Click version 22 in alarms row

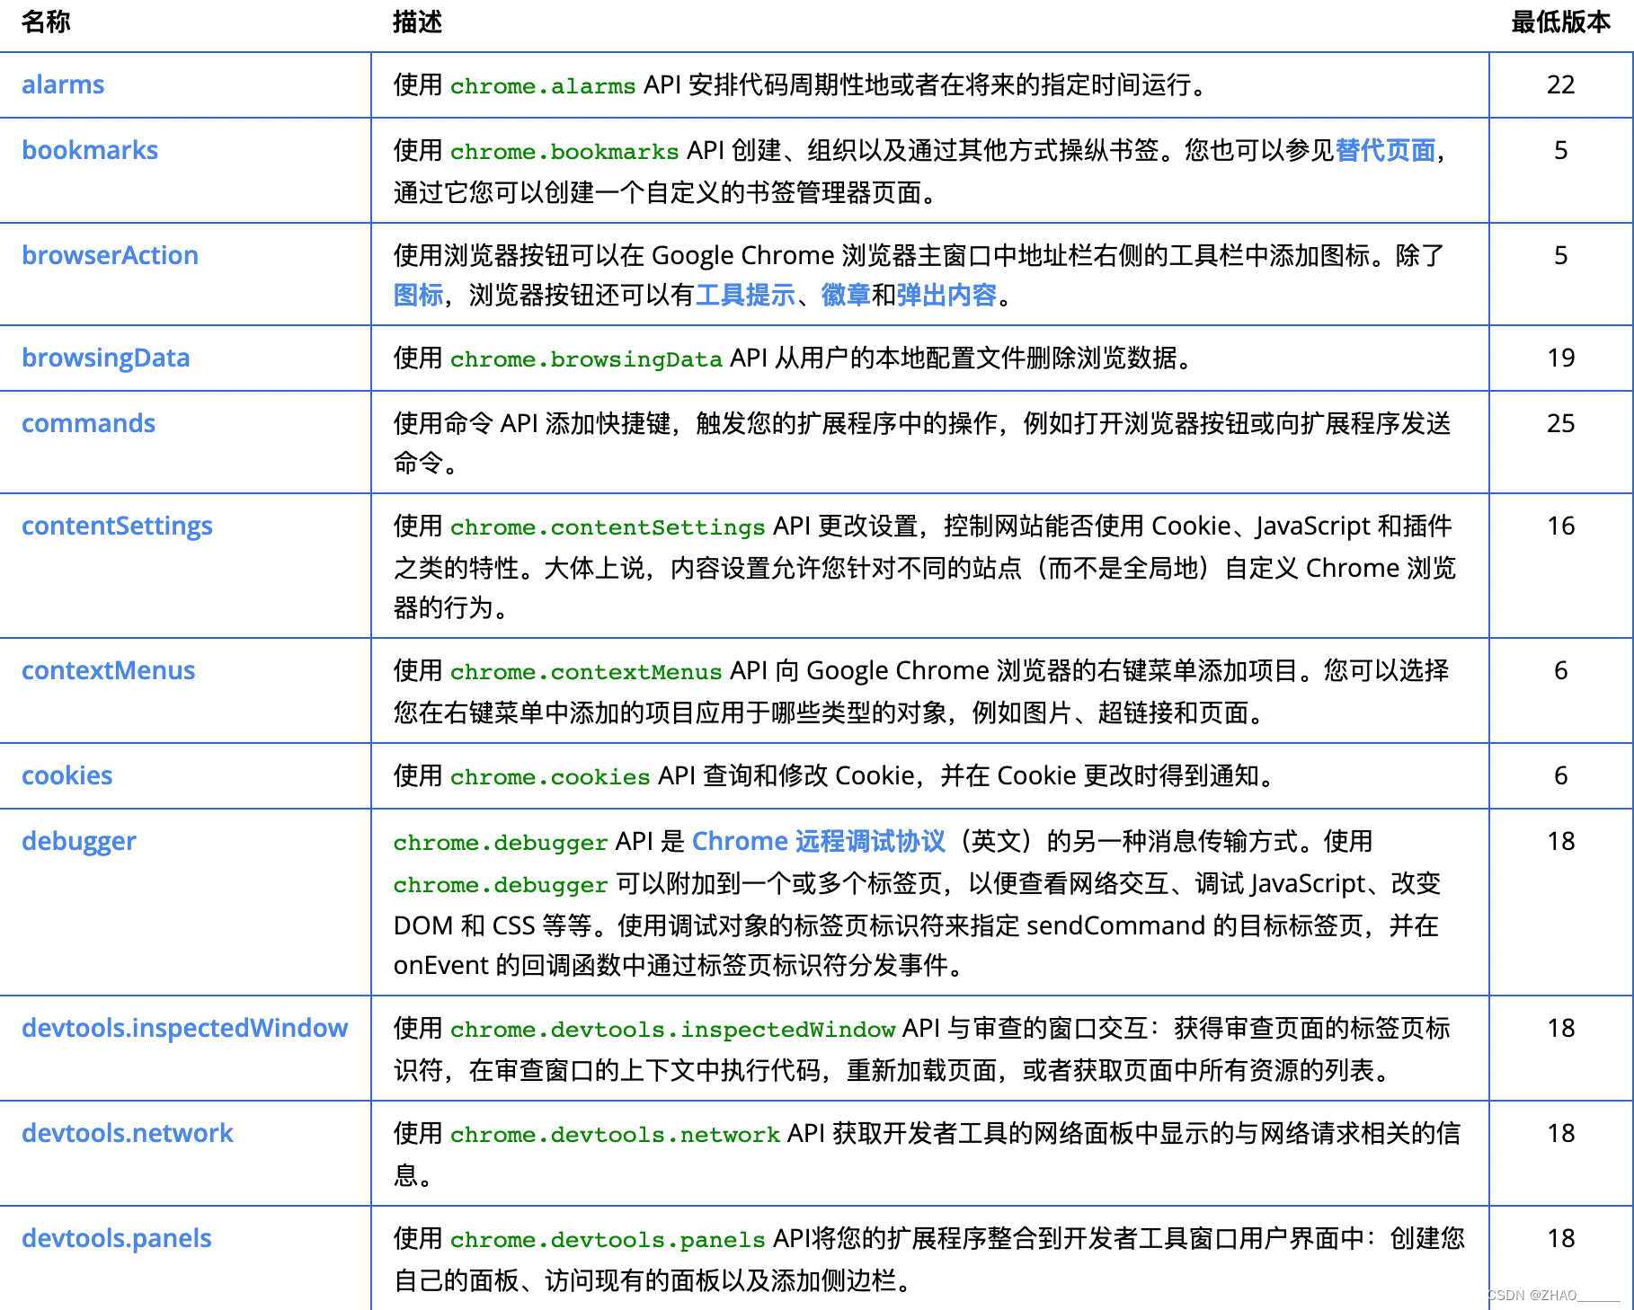point(1561,84)
